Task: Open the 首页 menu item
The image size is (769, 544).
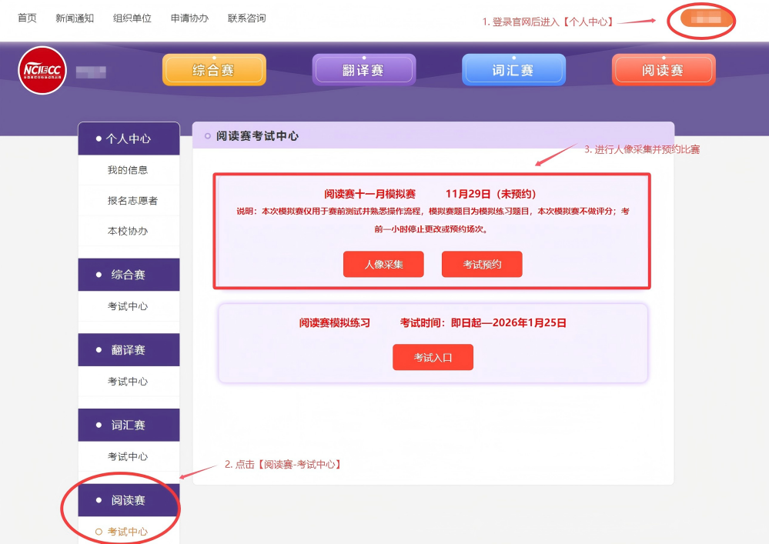Action: tap(26, 18)
